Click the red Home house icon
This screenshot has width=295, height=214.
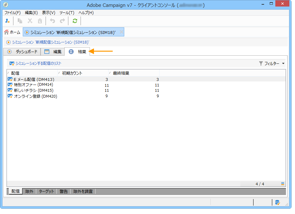(x=6, y=32)
